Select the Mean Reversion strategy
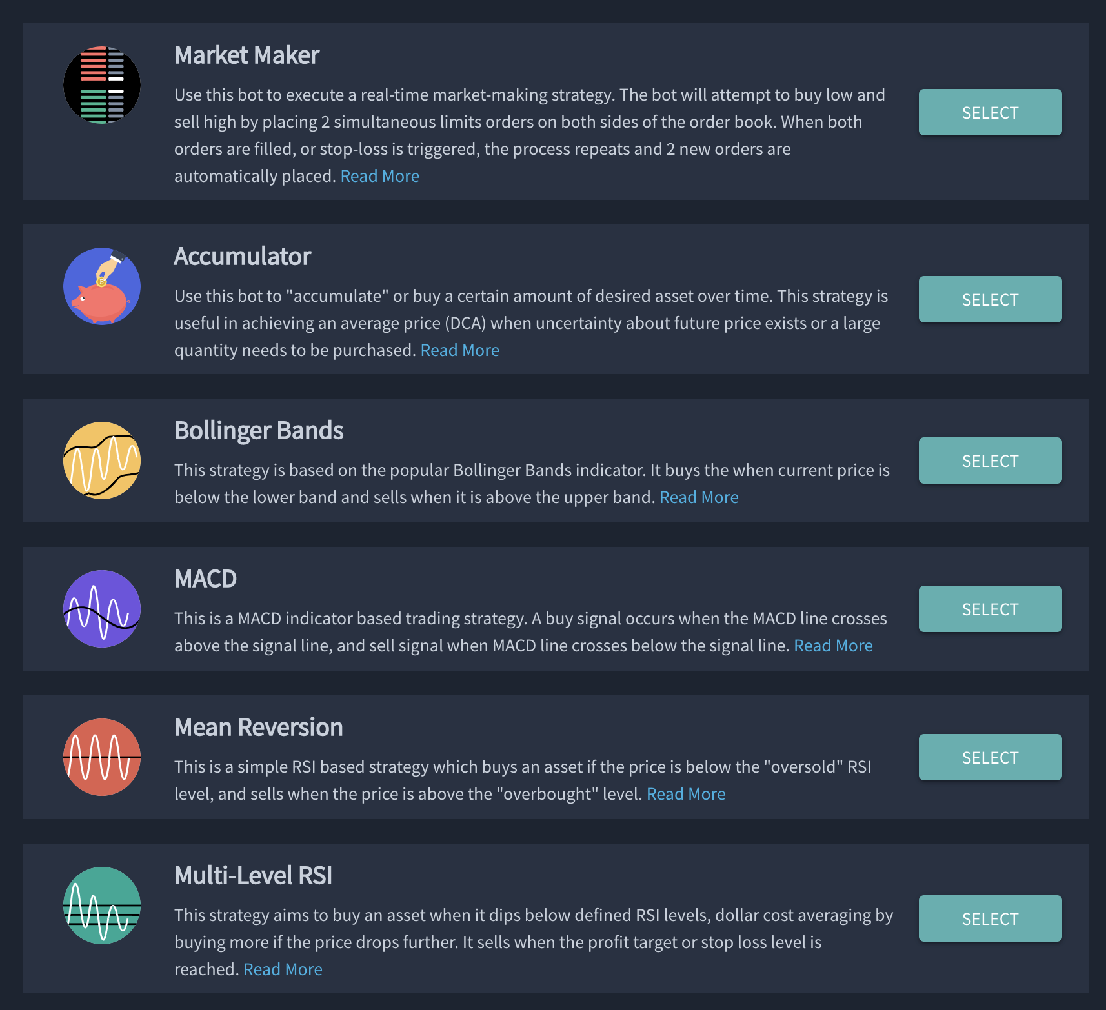This screenshot has height=1010, width=1106. click(990, 757)
